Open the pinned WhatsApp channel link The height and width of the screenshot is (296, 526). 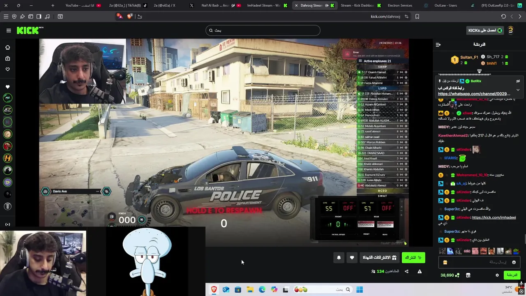[x=474, y=94]
